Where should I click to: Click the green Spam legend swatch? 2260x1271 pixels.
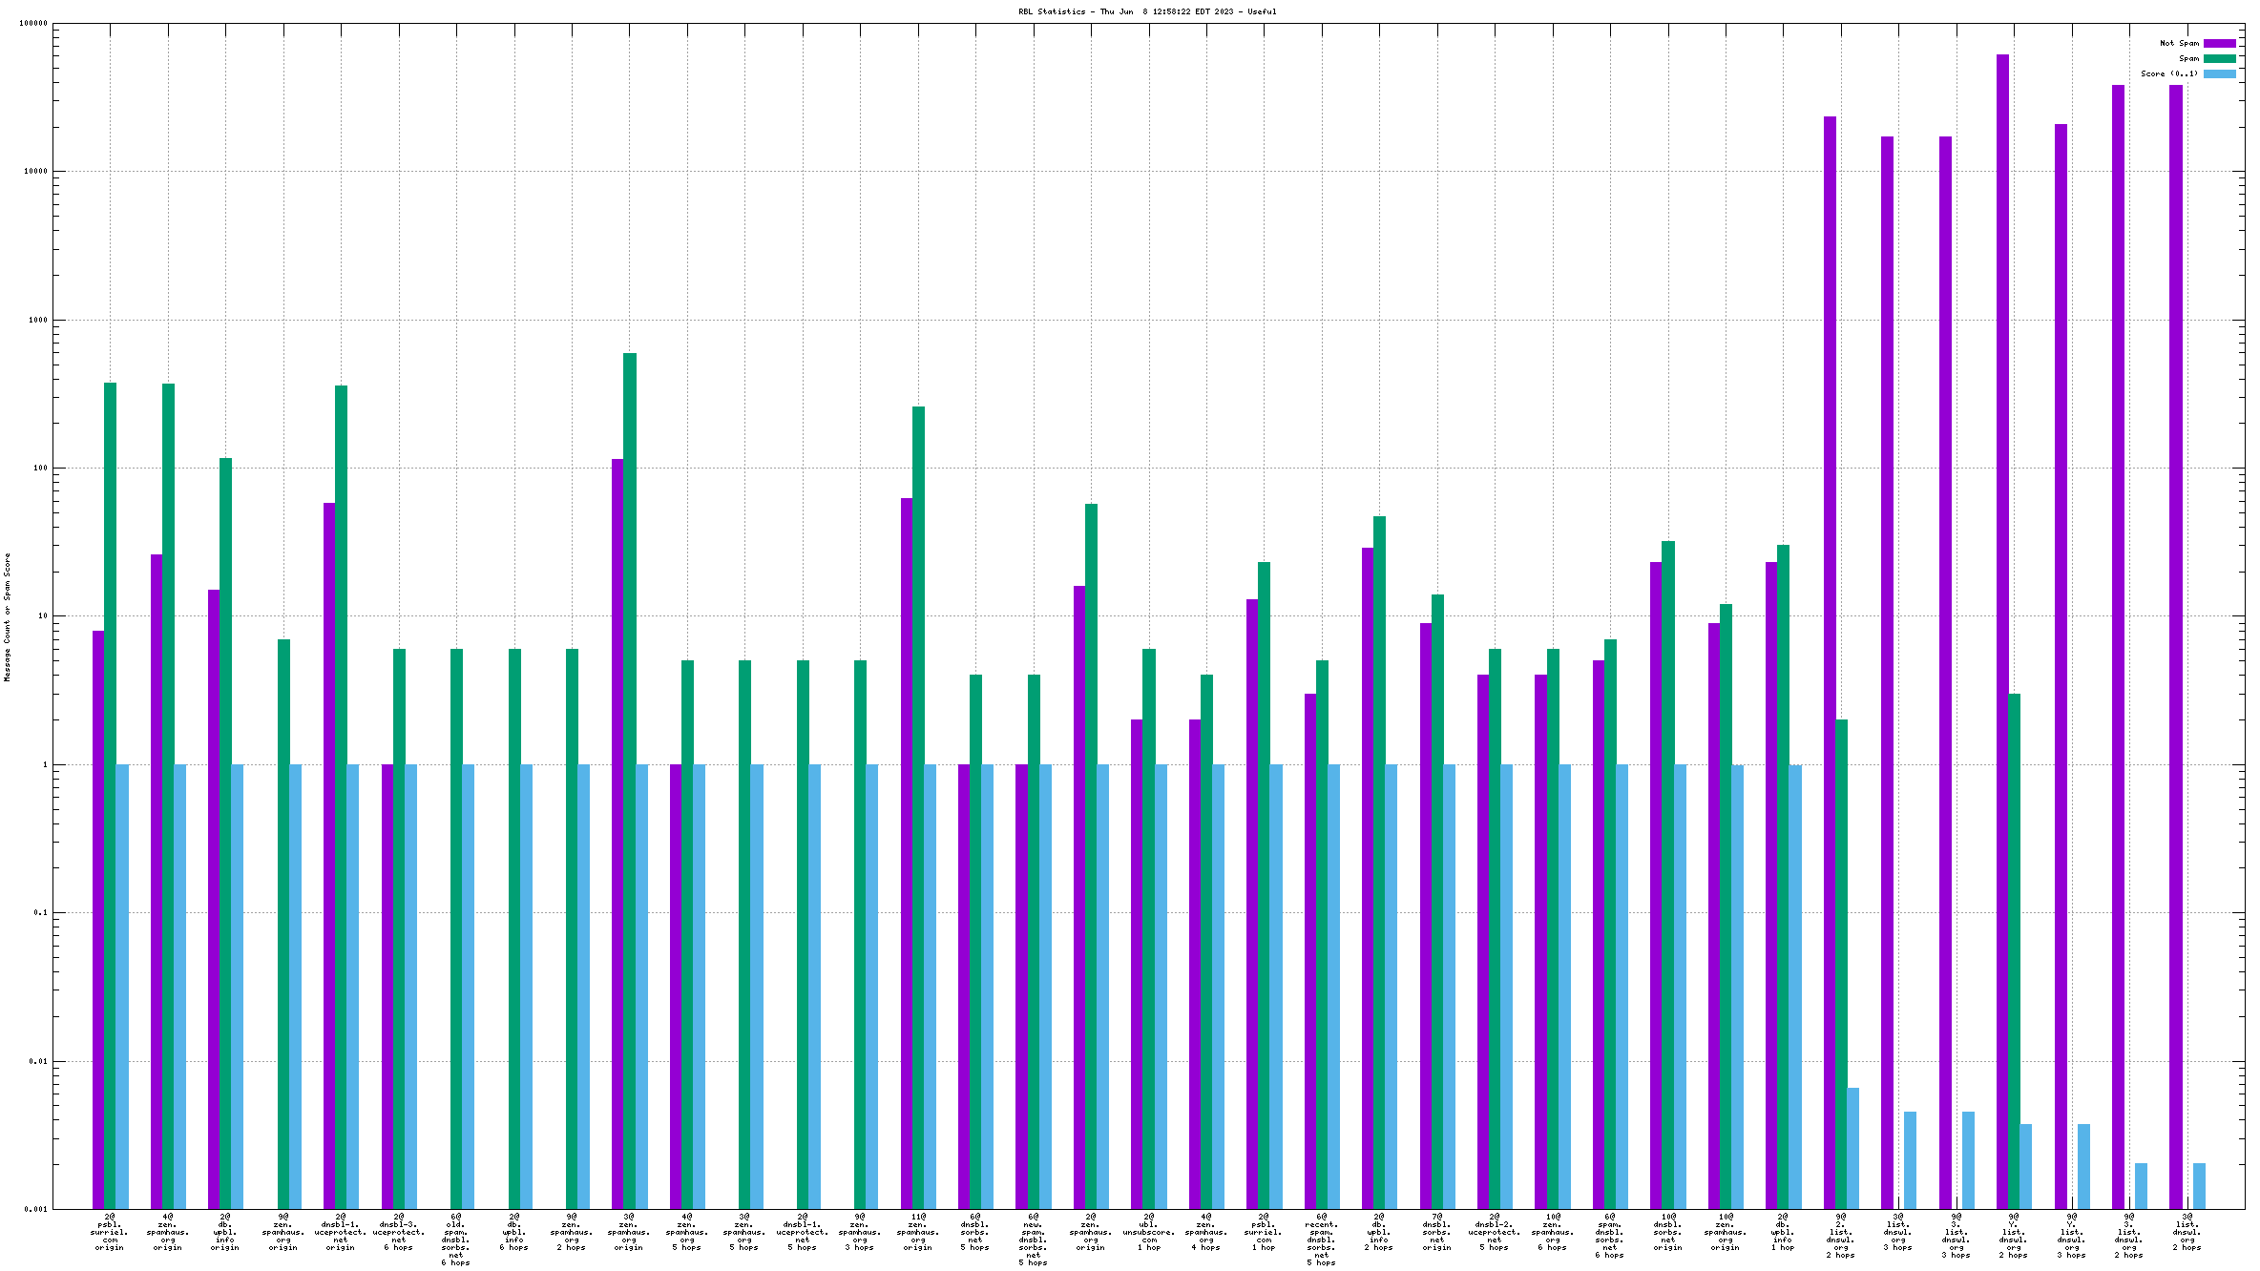pyautogui.click(x=2219, y=58)
